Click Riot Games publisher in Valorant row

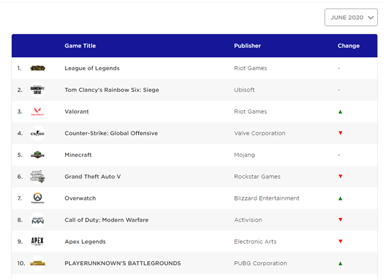[251, 111]
